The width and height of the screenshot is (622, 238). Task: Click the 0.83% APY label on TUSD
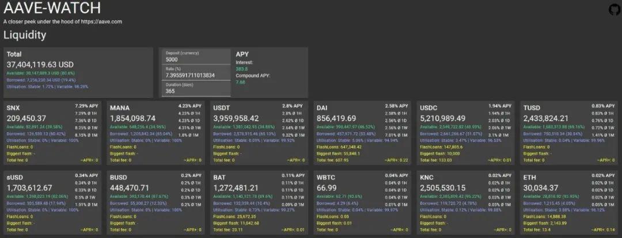(x=604, y=106)
